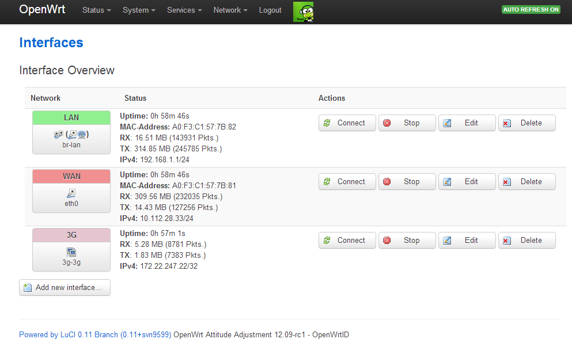Click the LAN row Delete cross icon
Screen dimensions: 572x339
(507, 123)
